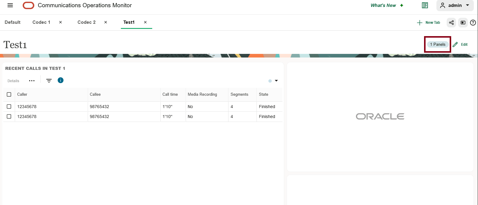Viewport: 478px width, 205px height.
Task: Expand the admin user dropdown arrow
Action: [x=468, y=5]
